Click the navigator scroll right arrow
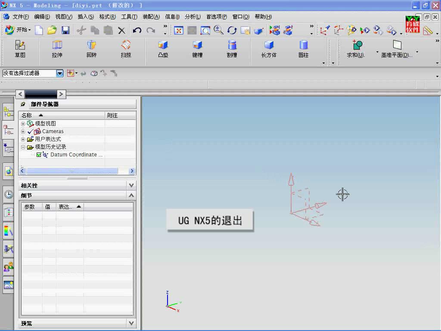441x331 pixels. click(132, 171)
